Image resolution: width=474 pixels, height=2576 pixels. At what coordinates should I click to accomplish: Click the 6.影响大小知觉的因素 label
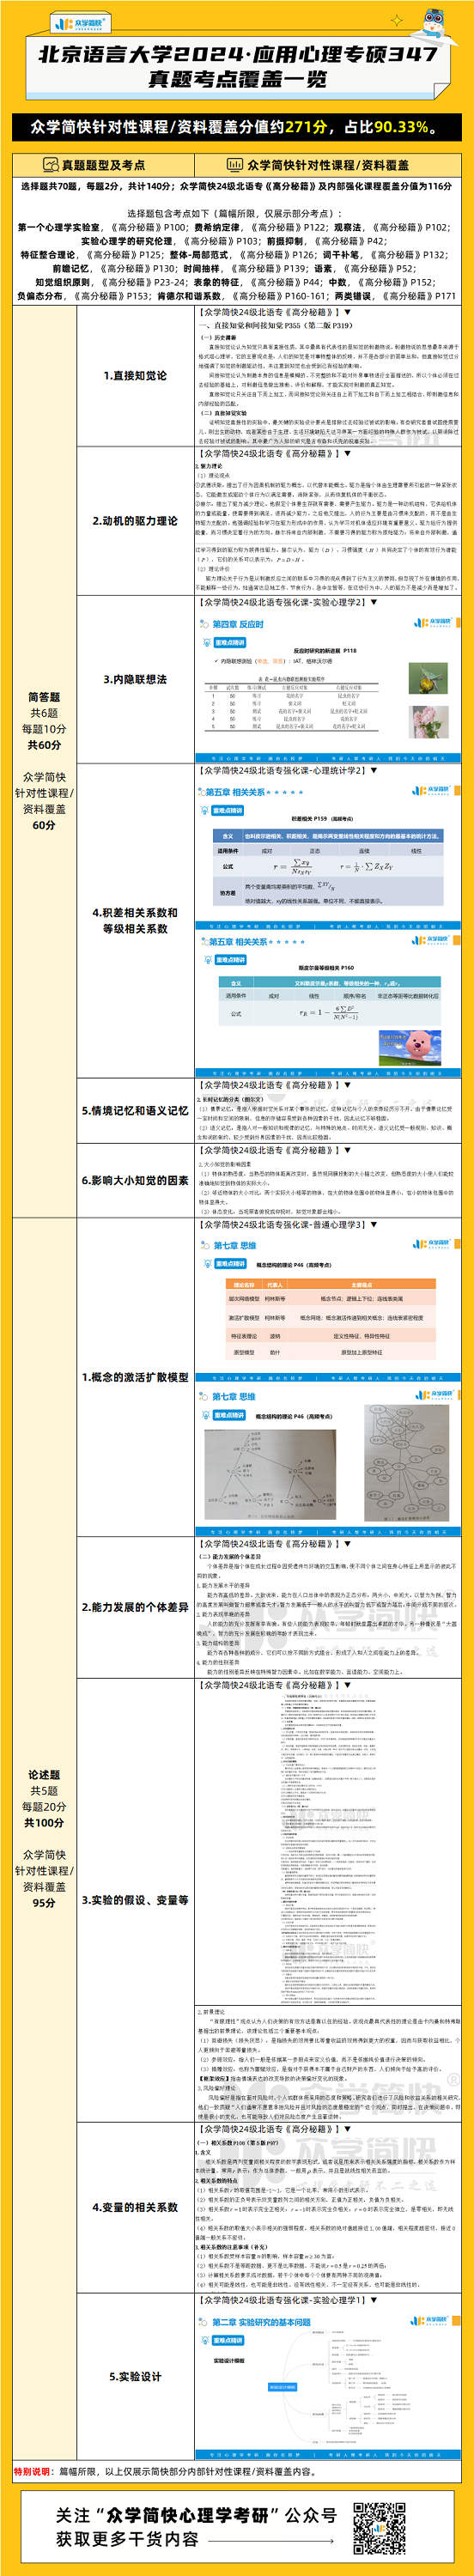pyautogui.click(x=135, y=1180)
